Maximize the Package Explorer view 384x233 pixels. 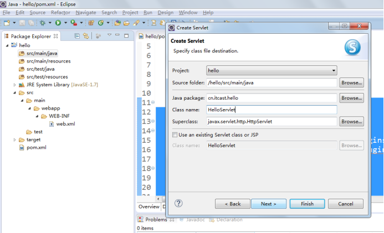126,36
